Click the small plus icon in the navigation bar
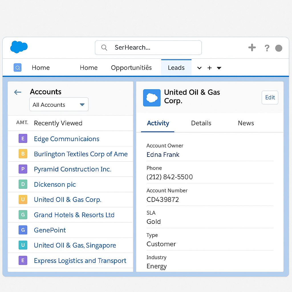Image resolution: width=292 pixels, height=292 pixels. (210, 68)
